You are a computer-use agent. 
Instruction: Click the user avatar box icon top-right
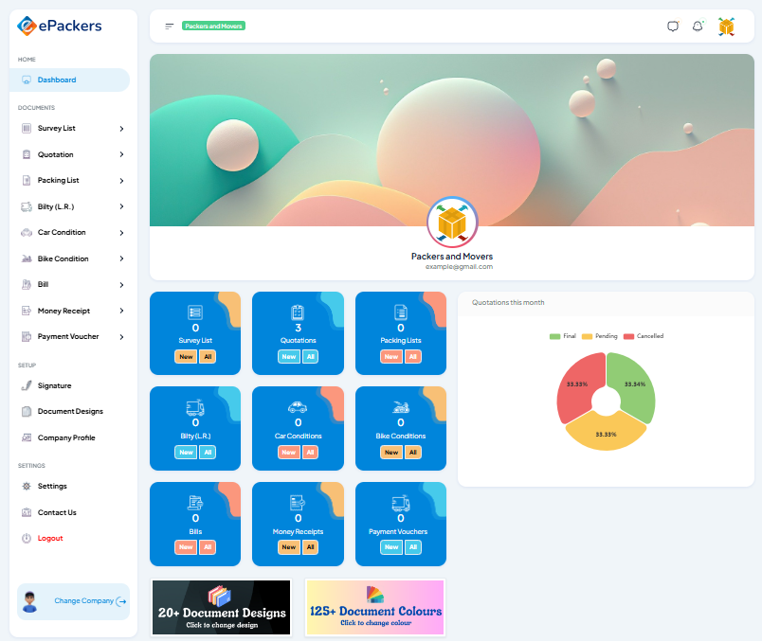pos(726,27)
